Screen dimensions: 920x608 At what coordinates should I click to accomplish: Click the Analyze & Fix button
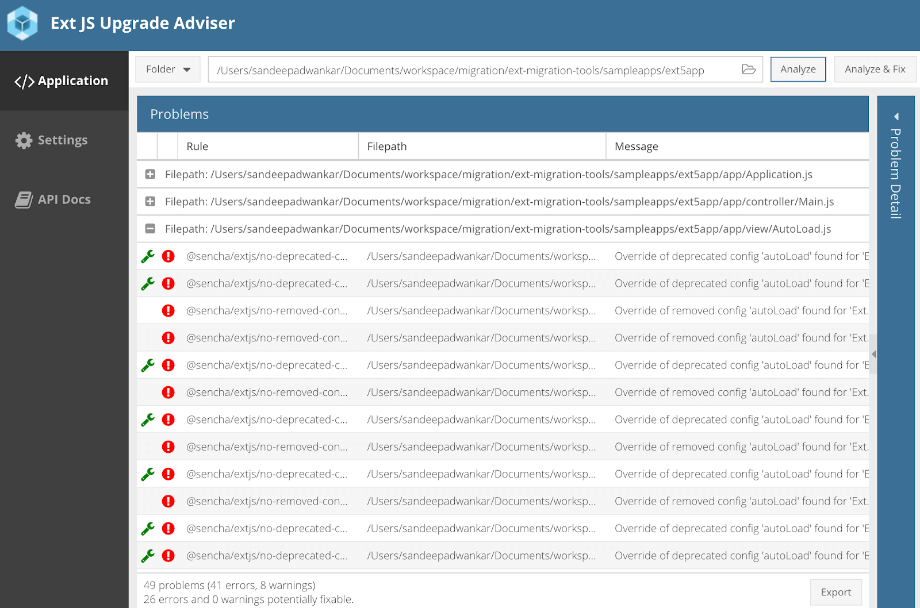click(875, 70)
